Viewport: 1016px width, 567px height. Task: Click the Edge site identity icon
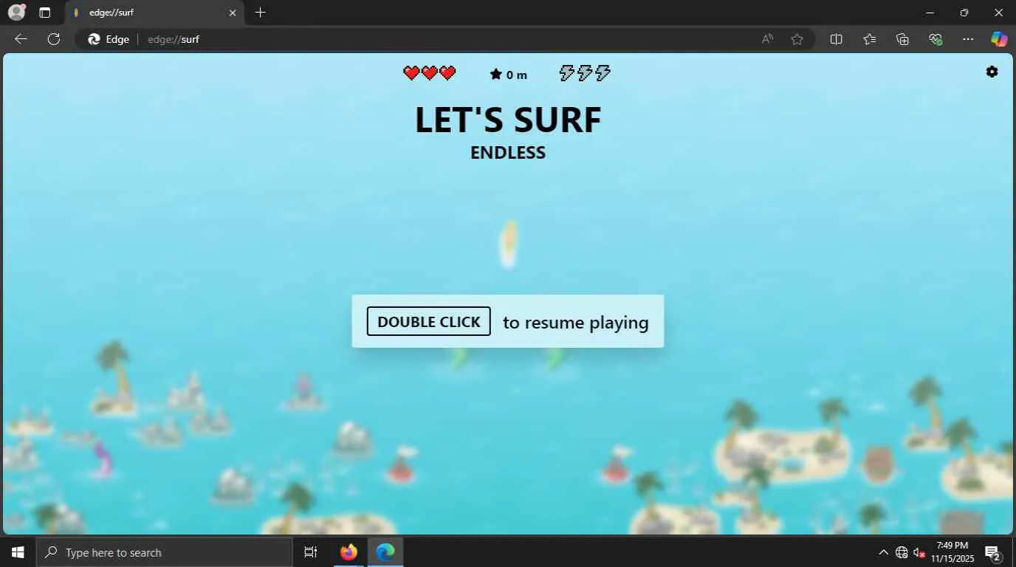109,39
